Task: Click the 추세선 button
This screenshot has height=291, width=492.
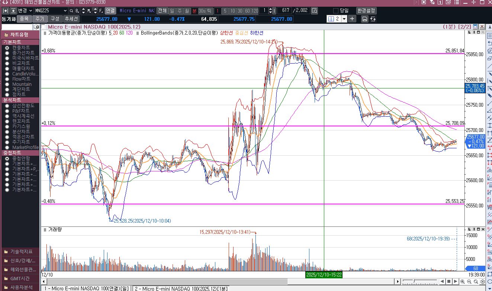Action: [x=71, y=19]
